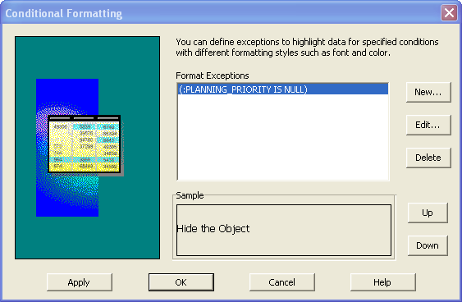Move exception Up

pyautogui.click(x=428, y=213)
